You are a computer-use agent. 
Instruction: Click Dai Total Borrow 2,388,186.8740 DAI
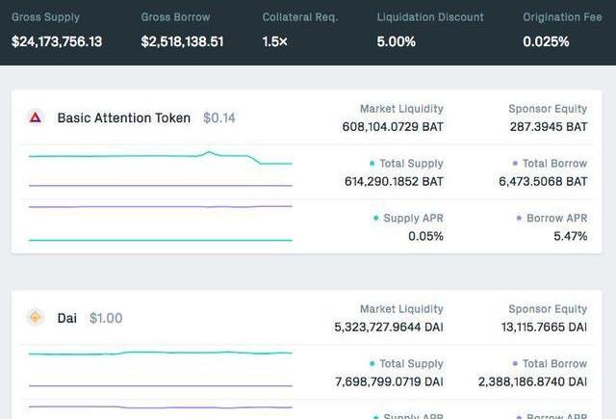[x=532, y=381]
